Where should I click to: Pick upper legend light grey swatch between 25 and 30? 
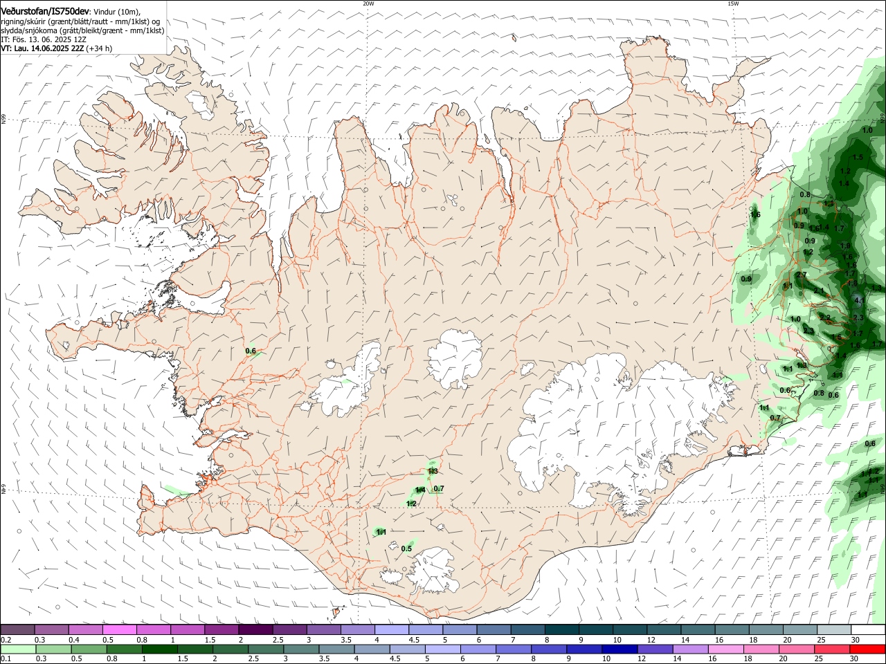point(834,629)
